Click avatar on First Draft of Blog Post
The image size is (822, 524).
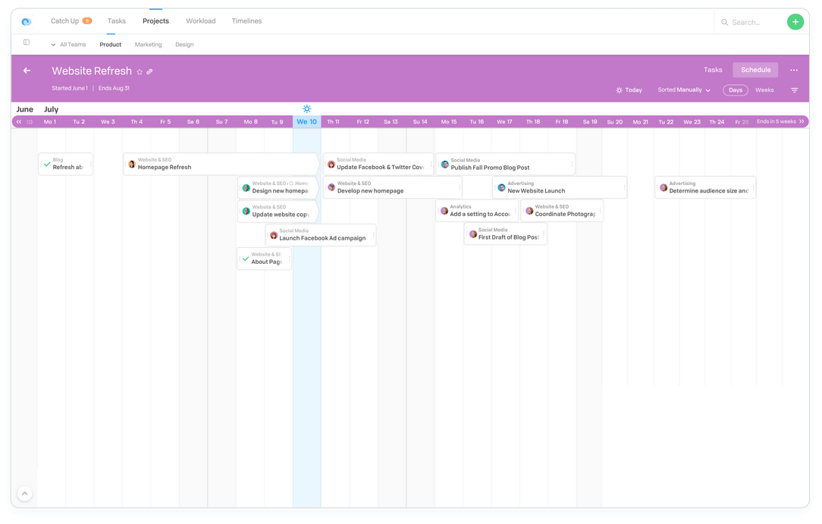[473, 234]
